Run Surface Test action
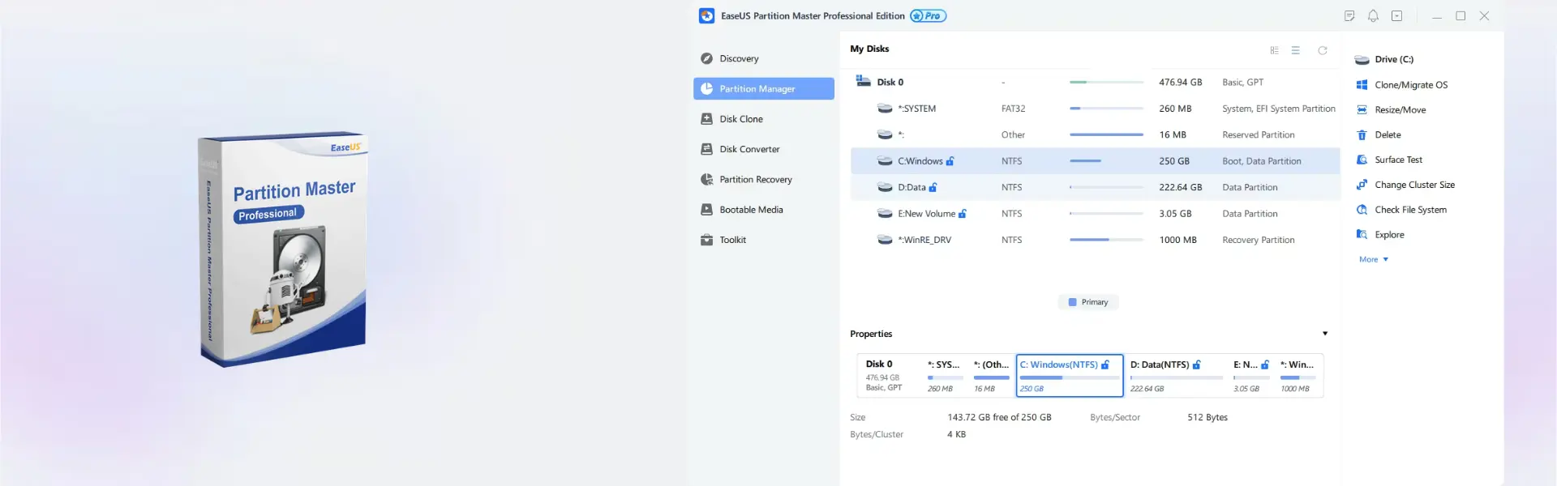This screenshot has width=1557, height=486. click(1398, 160)
